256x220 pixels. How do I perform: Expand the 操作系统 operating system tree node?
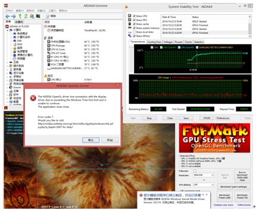click(x=8, y=66)
